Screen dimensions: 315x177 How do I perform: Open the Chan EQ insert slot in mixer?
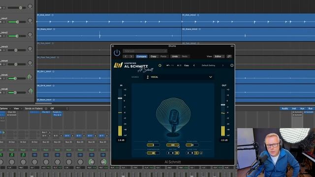tap(12, 112)
